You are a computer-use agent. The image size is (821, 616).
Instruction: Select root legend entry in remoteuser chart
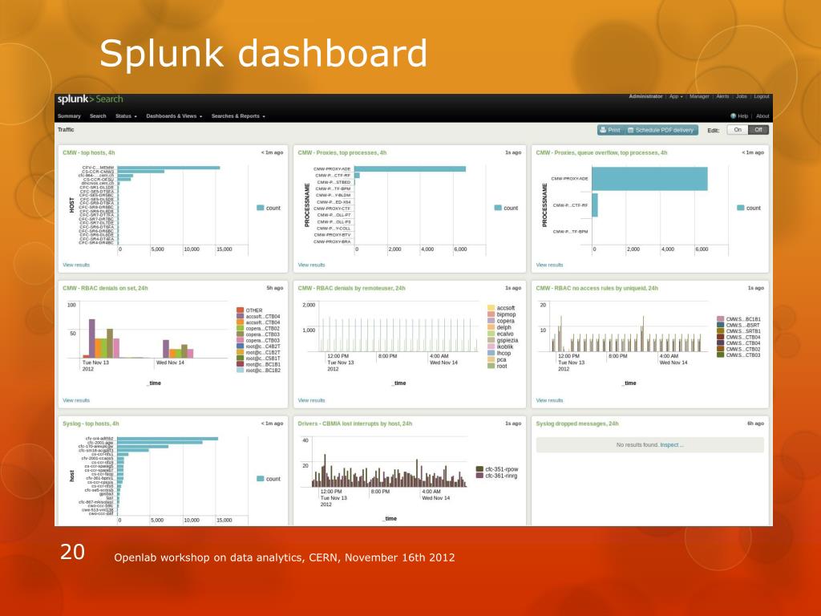tap(497, 366)
